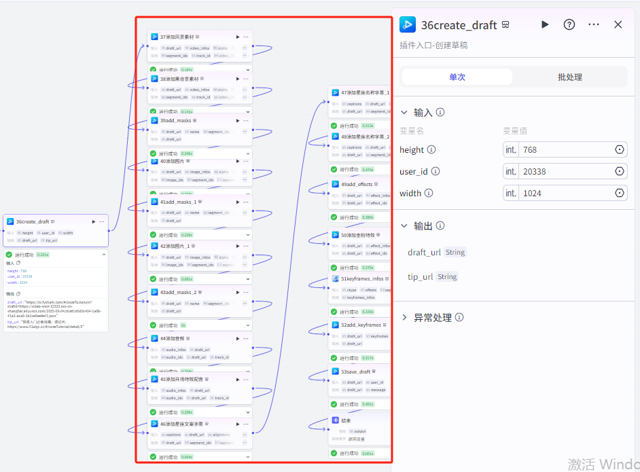Click the info icon beside the 输出 section header
Image resolution: width=640 pixels, height=472 pixels.
[442, 226]
